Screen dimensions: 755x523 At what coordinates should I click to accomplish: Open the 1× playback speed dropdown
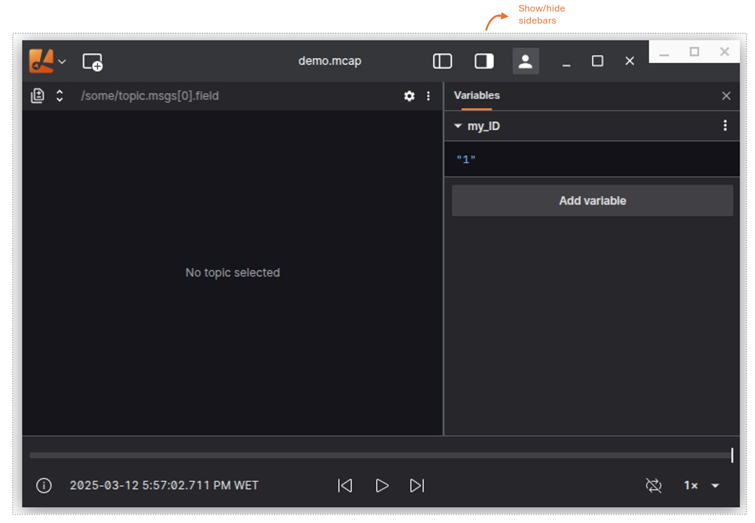pos(702,485)
